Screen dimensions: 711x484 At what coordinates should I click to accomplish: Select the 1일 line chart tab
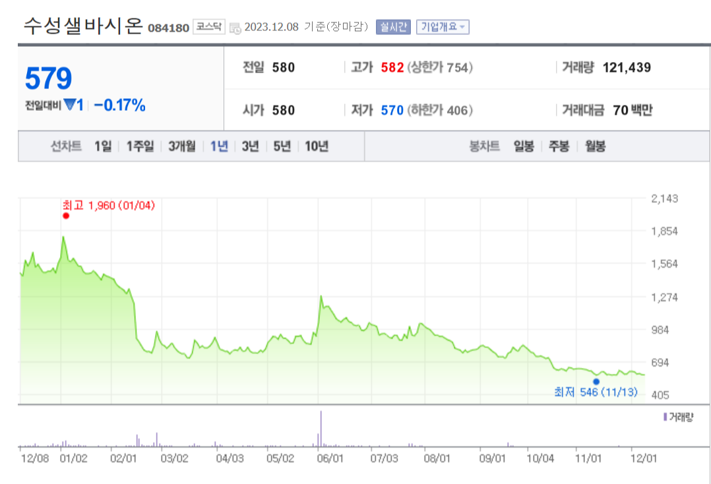(103, 146)
